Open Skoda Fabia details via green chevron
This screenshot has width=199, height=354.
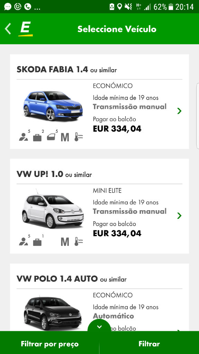[x=179, y=111]
